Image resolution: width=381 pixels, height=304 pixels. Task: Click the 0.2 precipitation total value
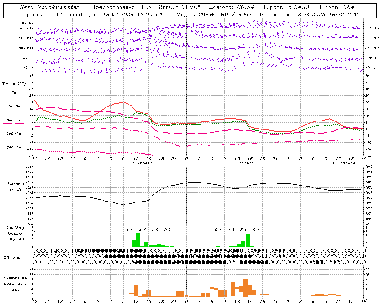231,230
